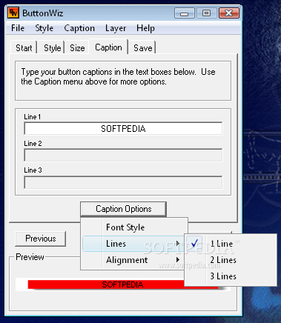Click the ButtonWiz app icon in title bar
The height and width of the screenshot is (323, 281).
[x=13, y=13]
